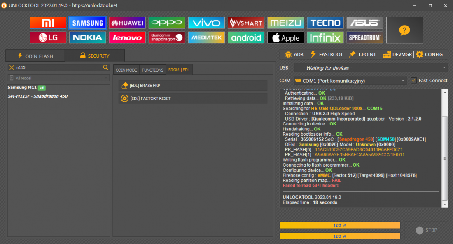
Task: Choose the Huawei brand tile
Action: pos(127,23)
